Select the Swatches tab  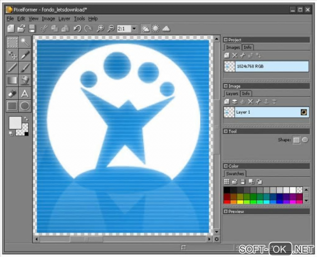tap(235, 174)
